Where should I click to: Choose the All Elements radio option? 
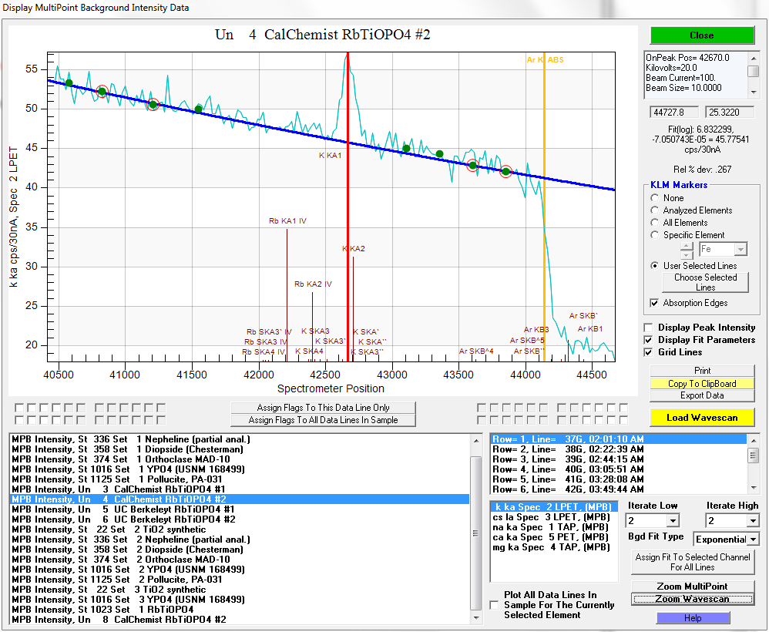point(655,223)
